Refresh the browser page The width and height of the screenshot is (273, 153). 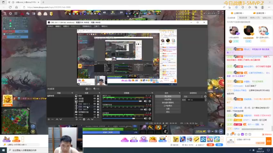click(x=10, y=7)
